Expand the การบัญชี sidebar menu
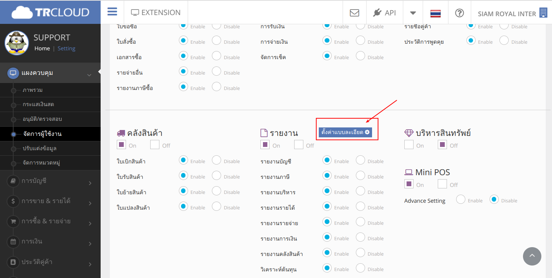552x278 pixels. point(50,181)
